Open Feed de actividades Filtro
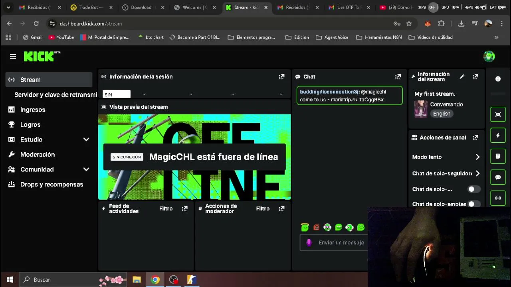 166,208
